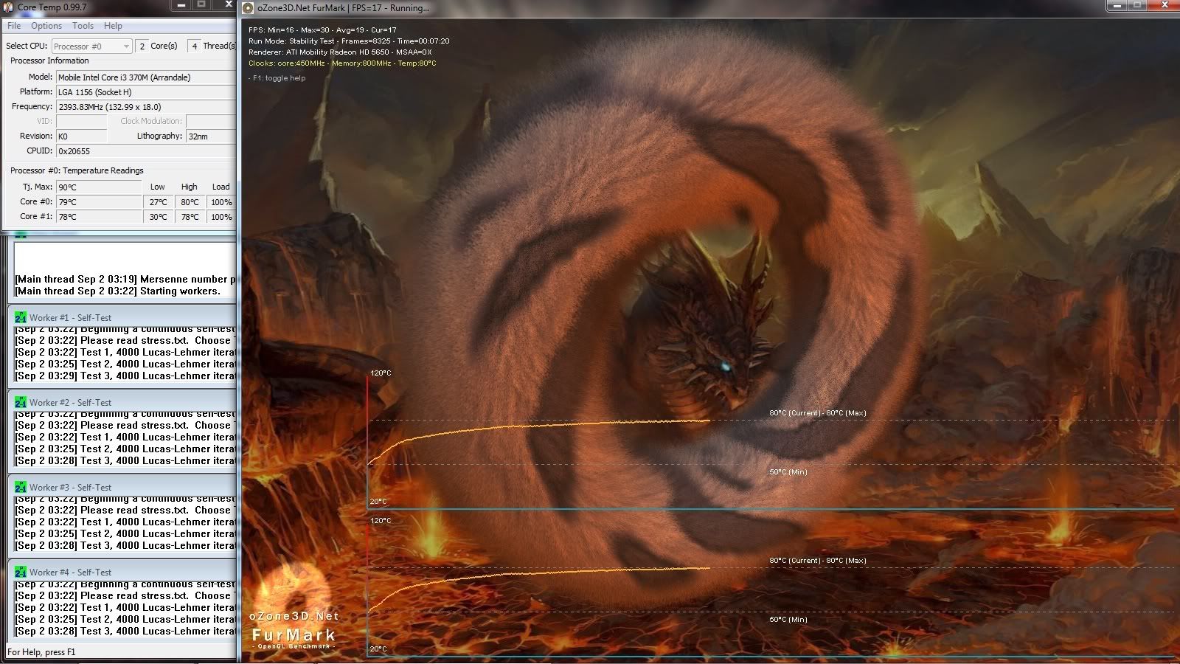Click the Renderer ATI Mobility Radeon line
The image size is (1180, 664).
coord(340,52)
